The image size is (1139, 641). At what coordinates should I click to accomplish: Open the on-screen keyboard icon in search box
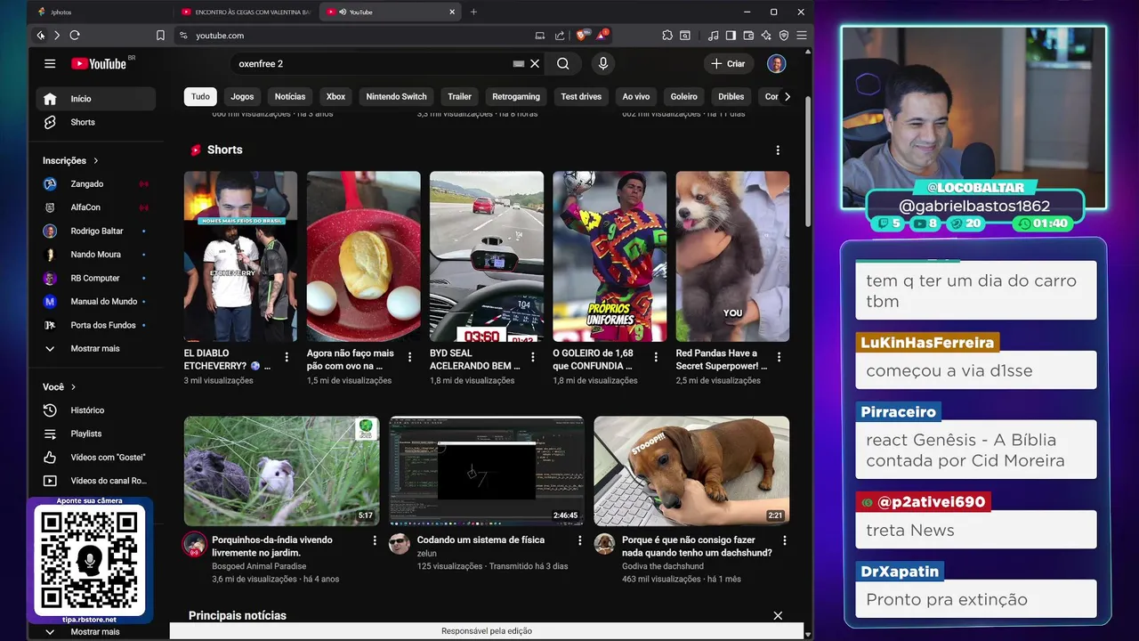pos(519,64)
